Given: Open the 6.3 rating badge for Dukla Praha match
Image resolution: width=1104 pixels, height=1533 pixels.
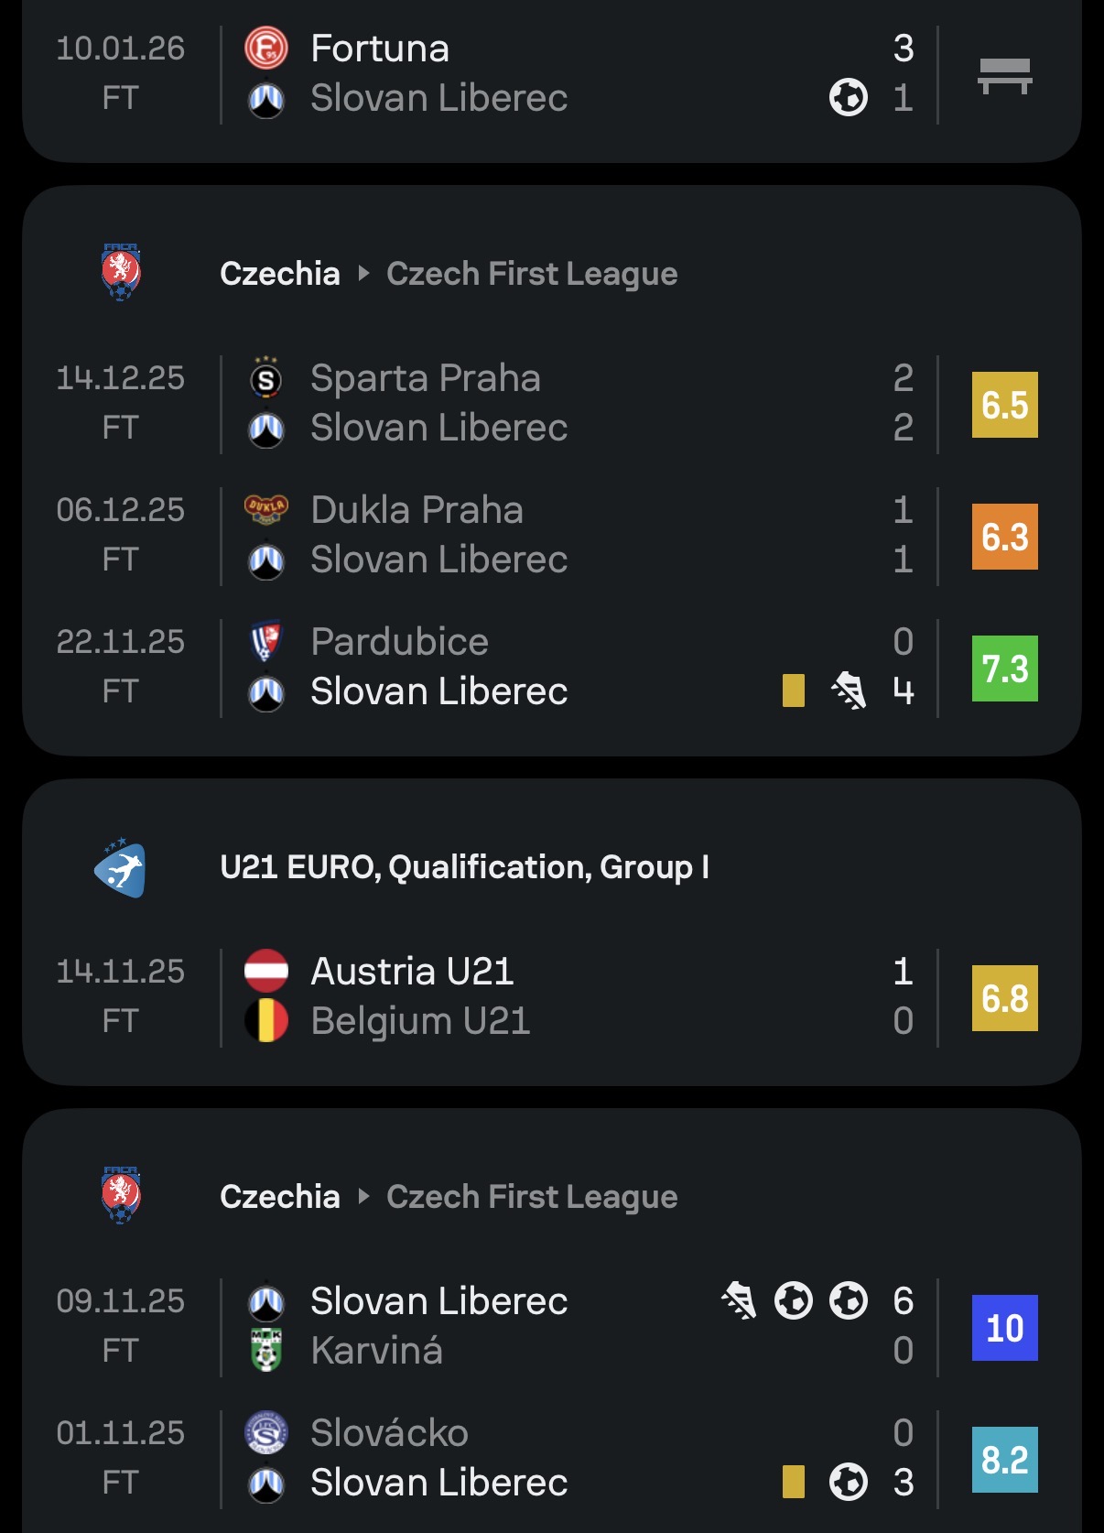Looking at the screenshot, I should click(1004, 537).
